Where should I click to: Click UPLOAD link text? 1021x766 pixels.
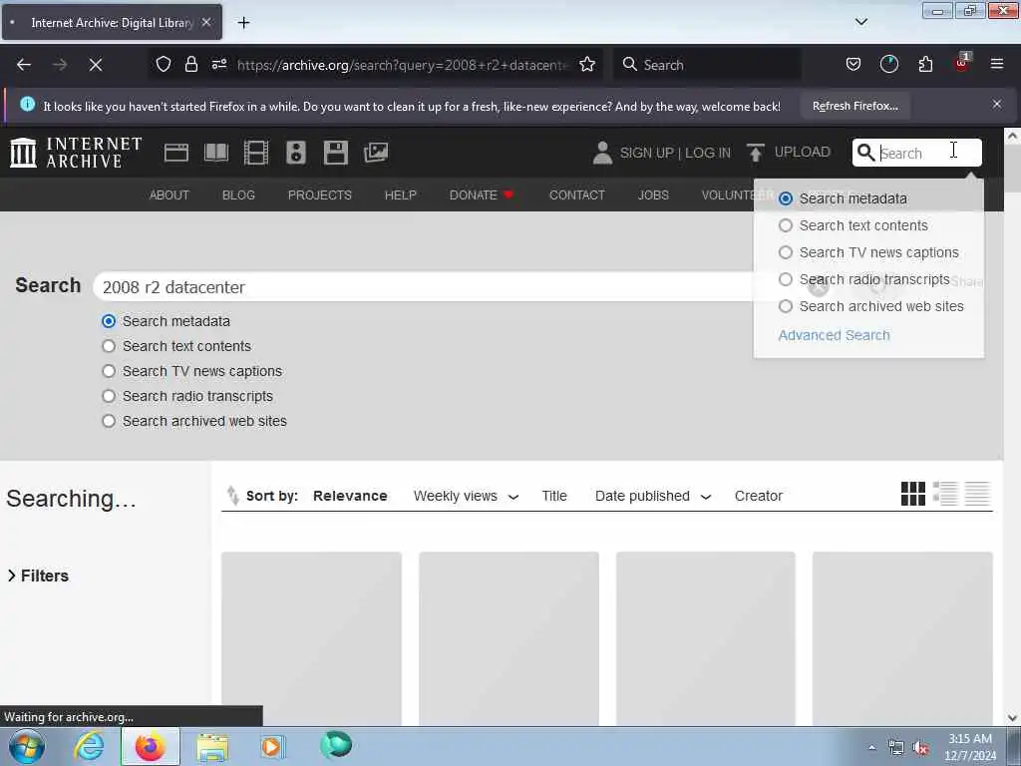(803, 152)
